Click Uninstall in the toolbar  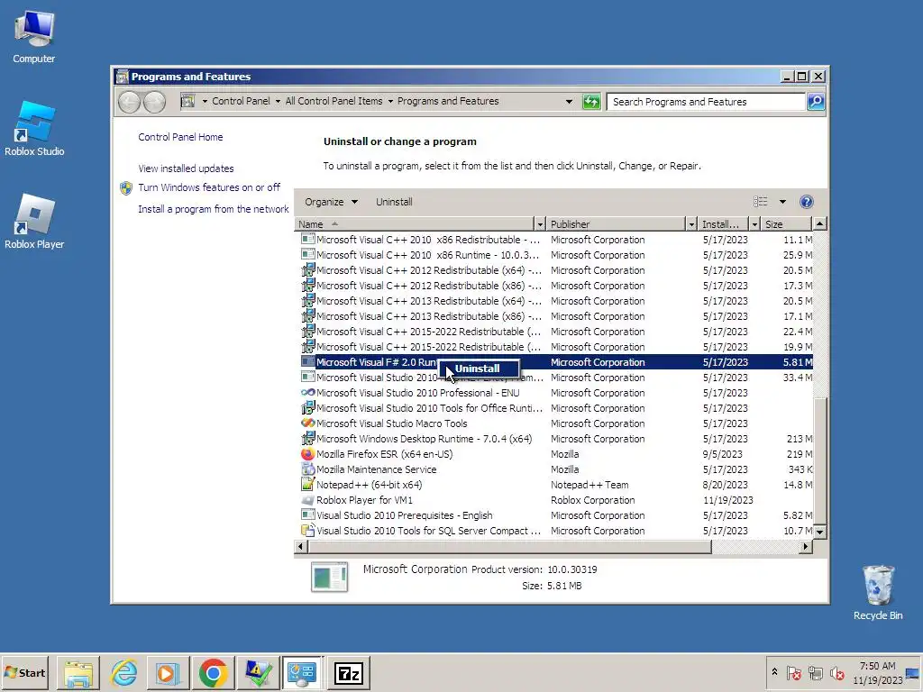394,202
